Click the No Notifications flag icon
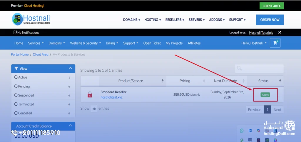301x142 pixels. coord(15,32)
